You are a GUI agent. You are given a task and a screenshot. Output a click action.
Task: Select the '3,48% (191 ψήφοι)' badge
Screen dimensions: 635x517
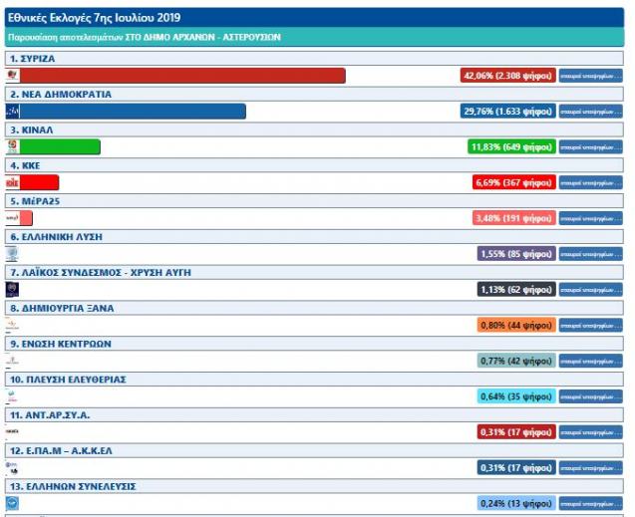(514, 218)
